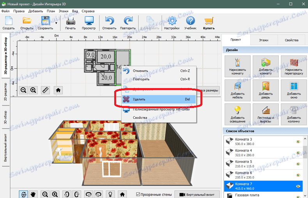This screenshot has width=308, height=198.
Task: Click Добавить окно tool
Action: click(x=294, y=90)
